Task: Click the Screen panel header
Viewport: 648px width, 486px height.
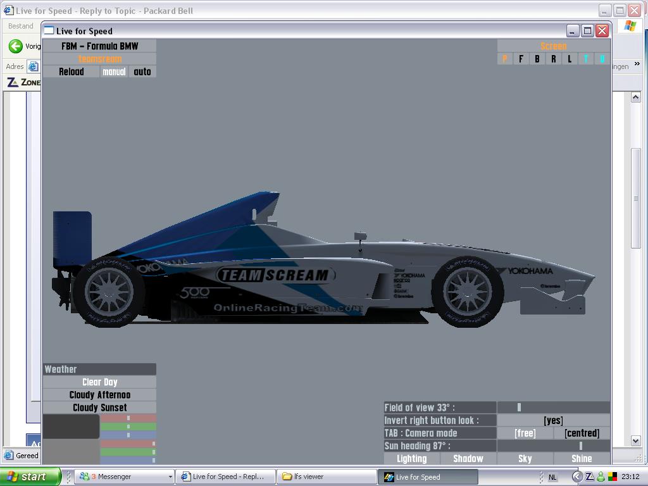Action: coord(553,46)
